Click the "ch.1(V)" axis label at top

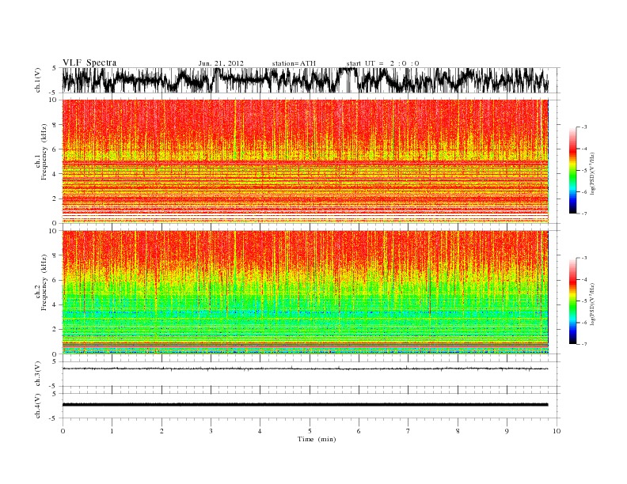(38, 80)
